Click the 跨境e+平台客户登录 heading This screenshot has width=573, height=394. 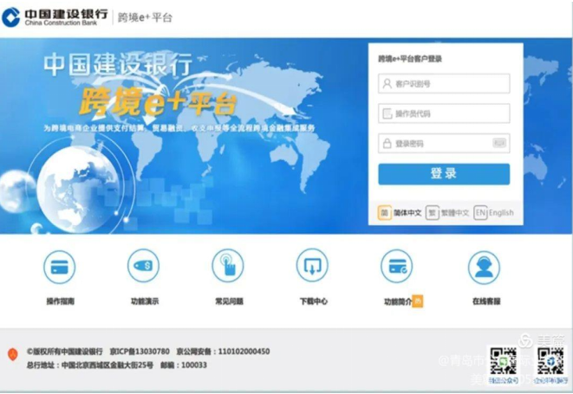click(x=410, y=59)
